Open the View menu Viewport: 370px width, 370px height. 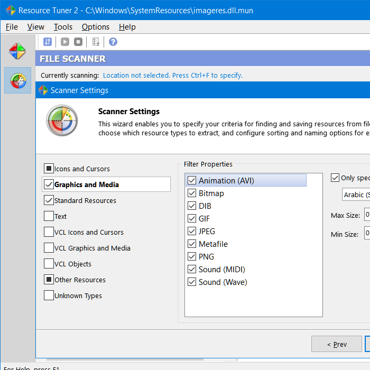coord(35,27)
